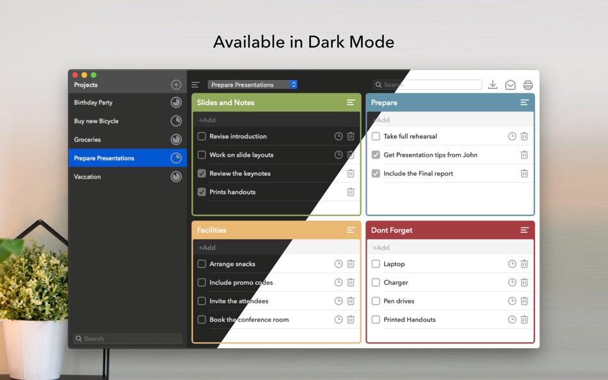Check the Revise introduction checkbox
Viewport: 608px width, 380px height.
point(202,136)
